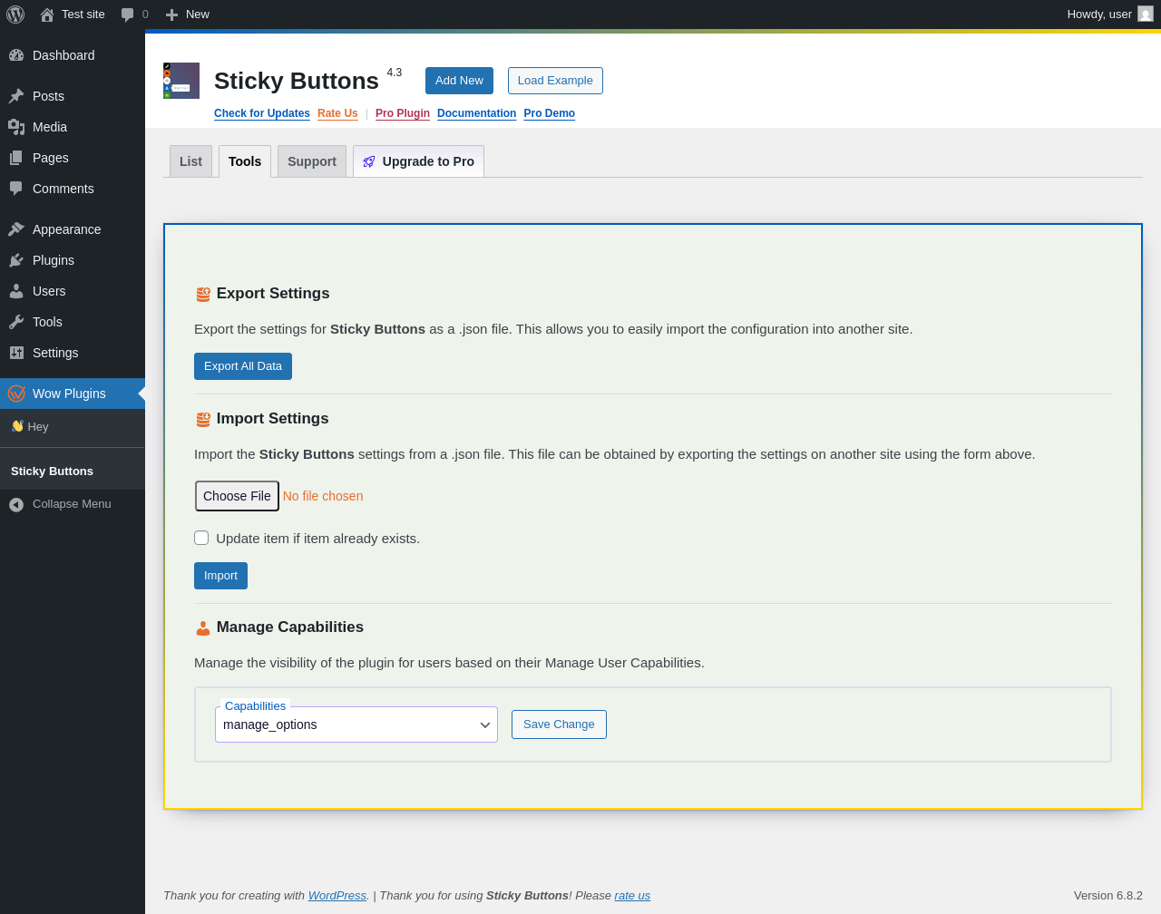Image resolution: width=1161 pixels, height=914 pixels.
Task: Open the Hey submenu item
Action: point(73,426)
